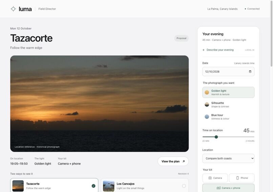Image resolution: width=273 pixels, height=192 pixels.
Task: Click the Camera + phone value under Your kit
Action: 69,164
